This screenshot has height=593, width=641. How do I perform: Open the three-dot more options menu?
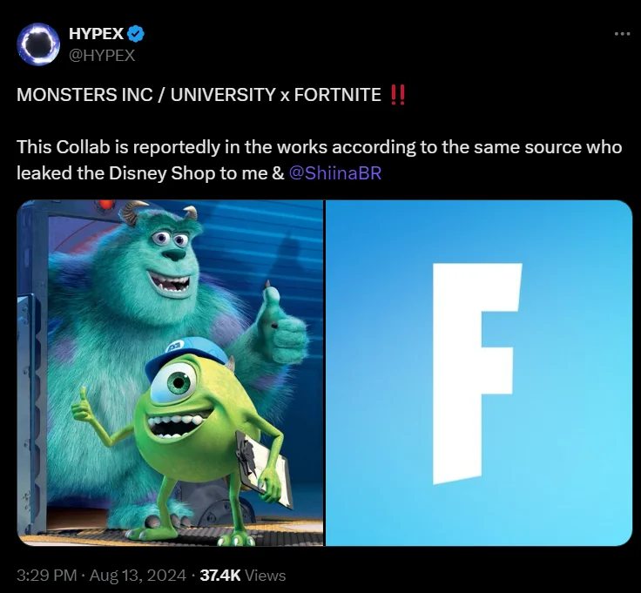(622, 34)
